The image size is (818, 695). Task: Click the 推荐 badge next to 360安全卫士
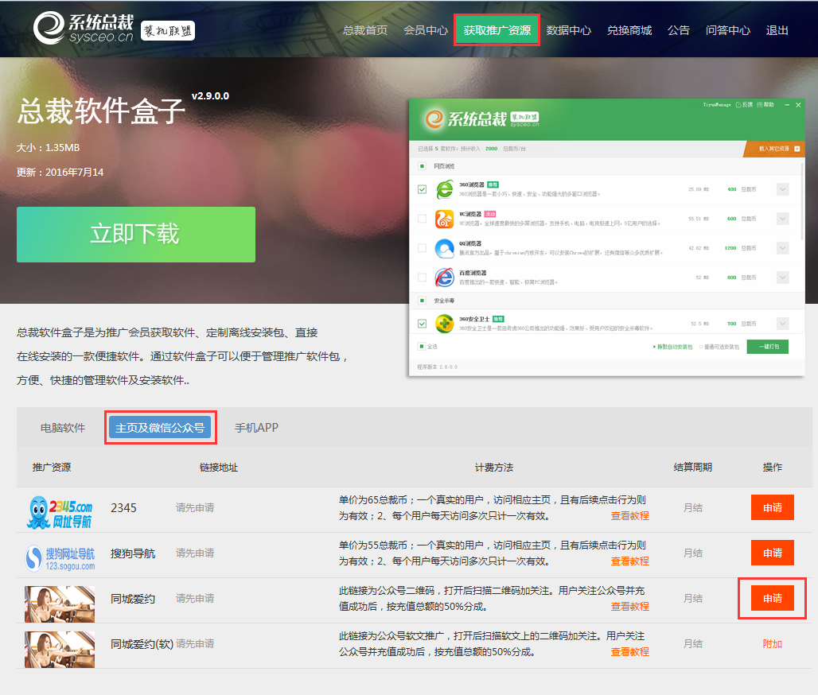point(498,319)
